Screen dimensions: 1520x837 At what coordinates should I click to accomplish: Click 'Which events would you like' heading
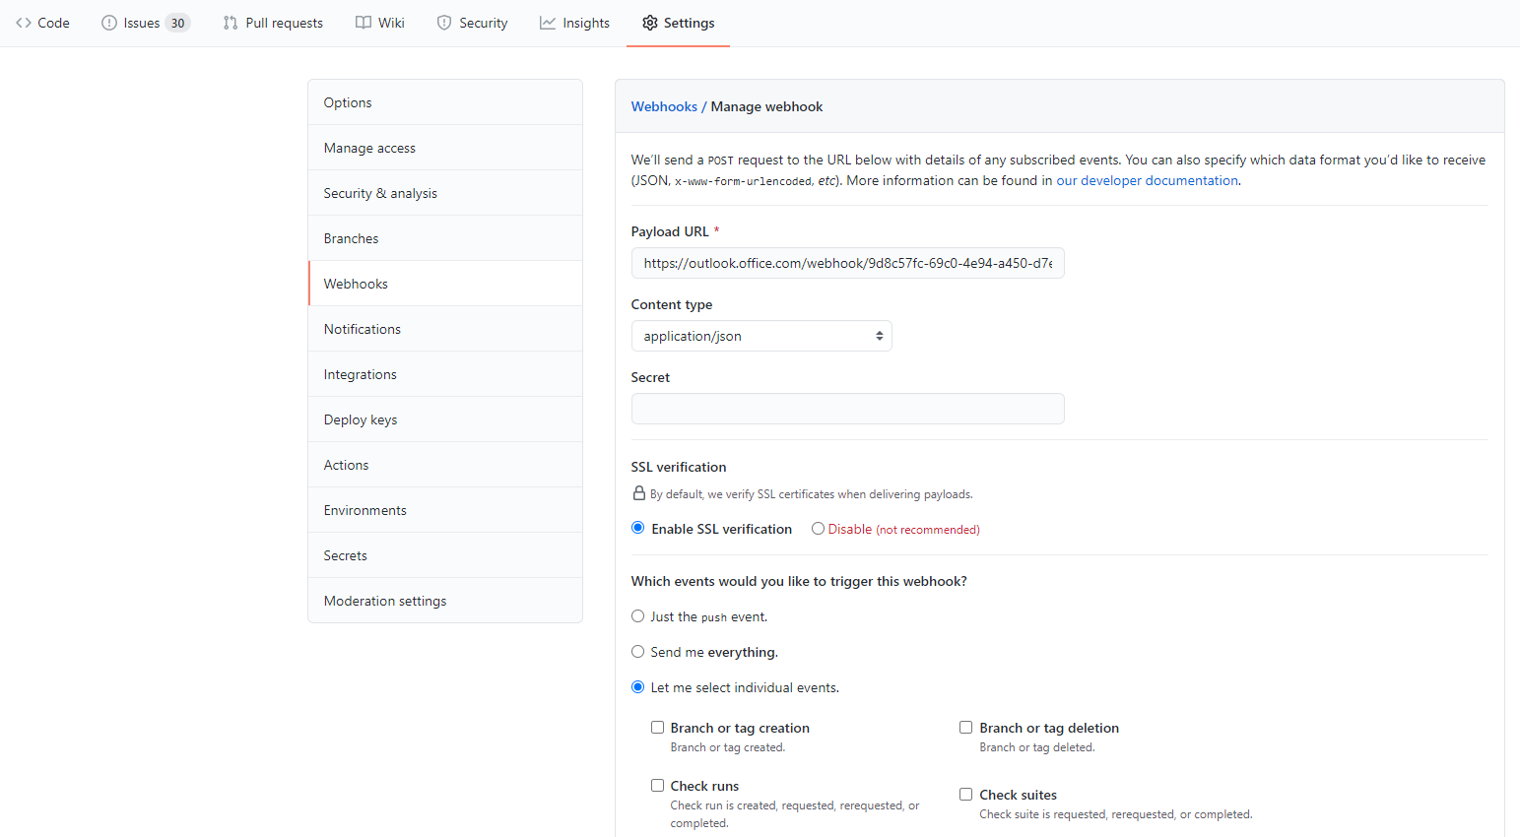(799, 581)
